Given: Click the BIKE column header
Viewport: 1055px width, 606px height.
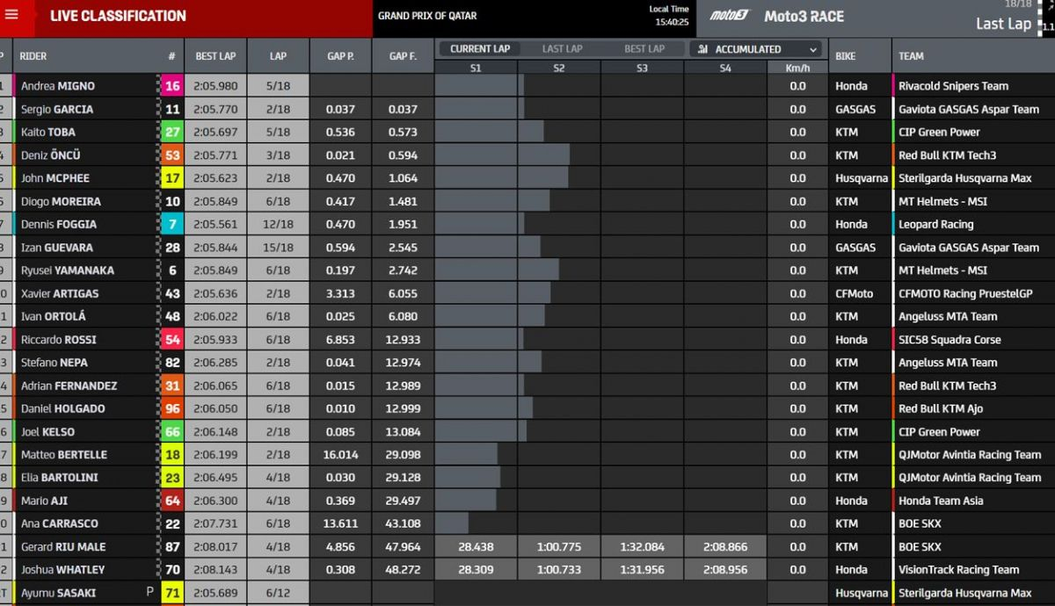Looking at the screenshot, I should 846,56.
